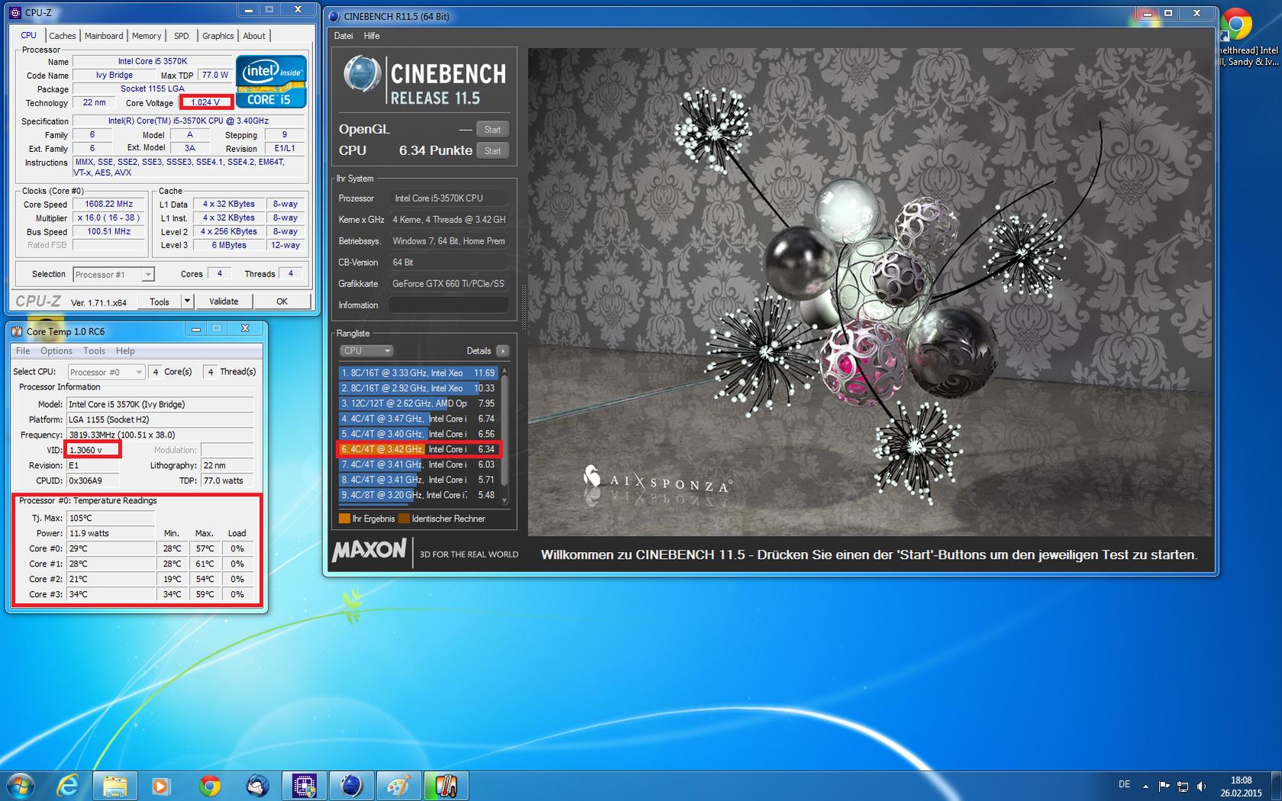
Task: Expand the Processor #1 selection dropdown in CPU-Z
Action: [114, 274]
